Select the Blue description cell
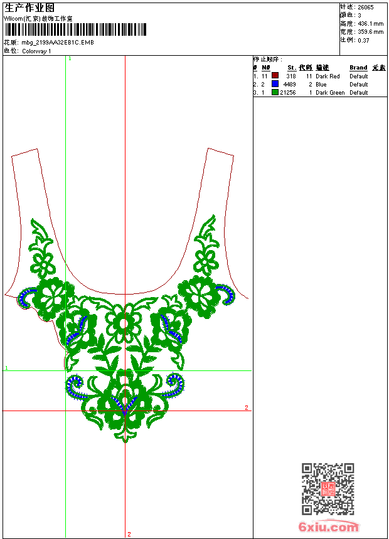Image resolution: width=389 pixels, height=539 pixels. [321, 84]
